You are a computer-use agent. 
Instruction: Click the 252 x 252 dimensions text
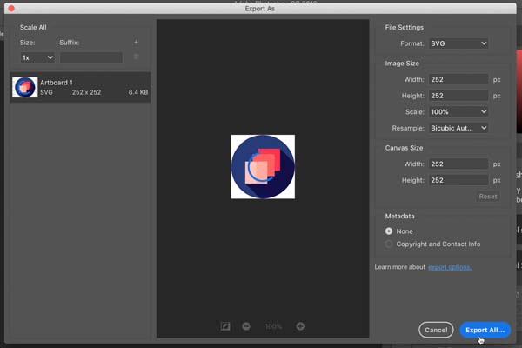pyautogui.click(x=86, y=92)
